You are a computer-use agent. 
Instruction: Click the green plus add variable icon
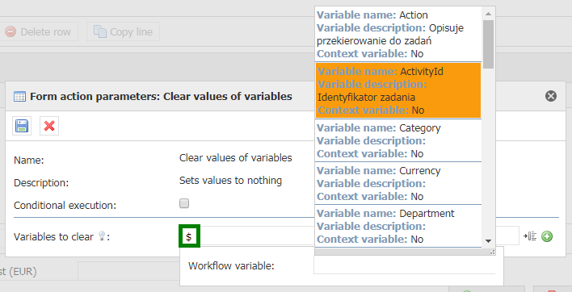click(x=547, y=236)
